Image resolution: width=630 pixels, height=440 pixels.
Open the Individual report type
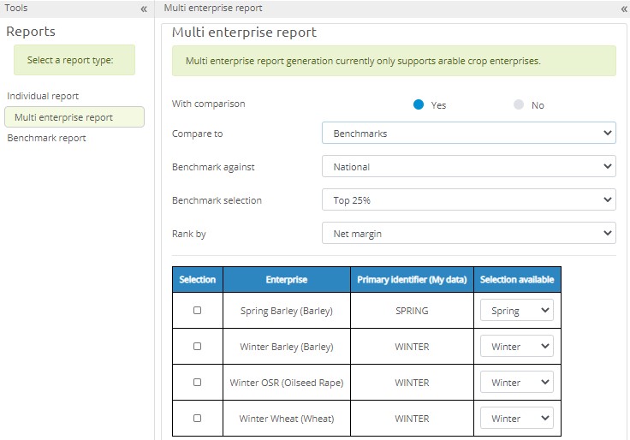(x=43, y=96)
